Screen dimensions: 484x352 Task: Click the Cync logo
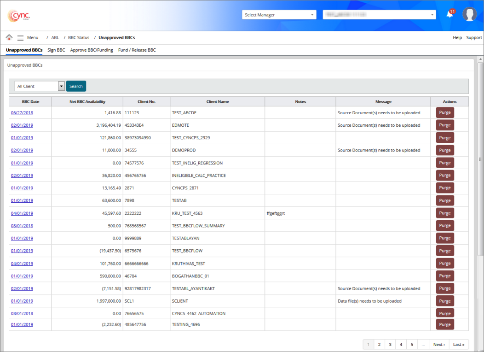click(19, 16)
